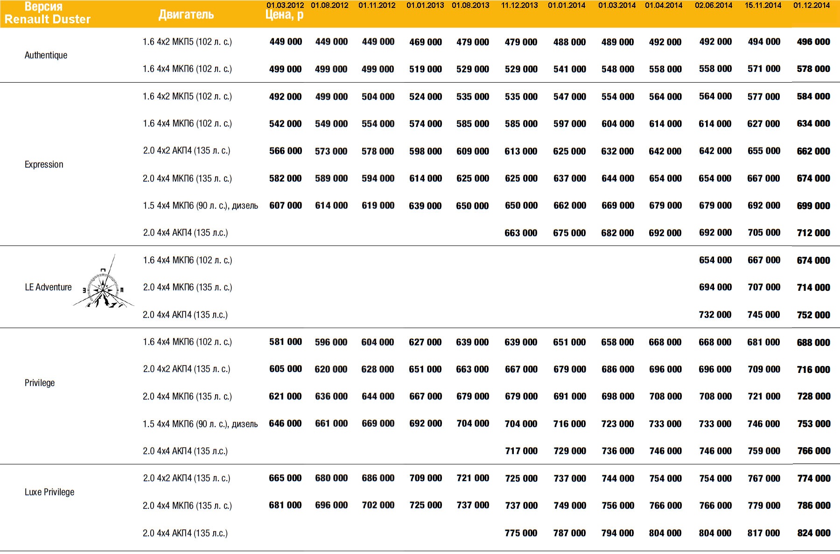This screenshot has width=840, height=554.
Task: Click price 566 000 in Expression section
Action: (x=286, y=151)
